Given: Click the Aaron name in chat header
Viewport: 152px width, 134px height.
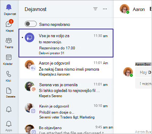Looking at the screenshot, I should click(139, 9).
